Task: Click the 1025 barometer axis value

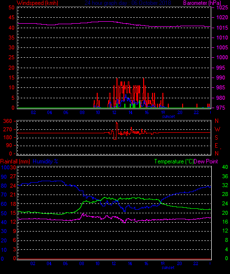Action: tap(222, 8)
